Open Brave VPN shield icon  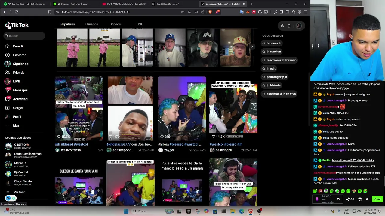(300, 12)
